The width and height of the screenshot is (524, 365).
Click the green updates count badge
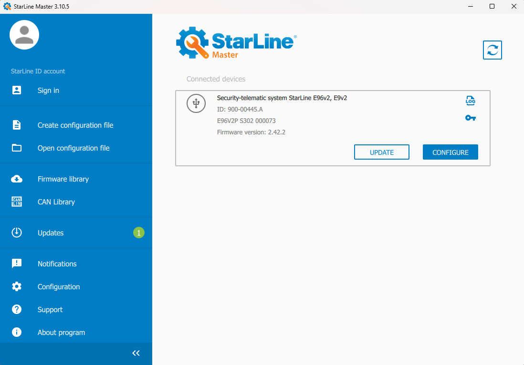point(138,233)
